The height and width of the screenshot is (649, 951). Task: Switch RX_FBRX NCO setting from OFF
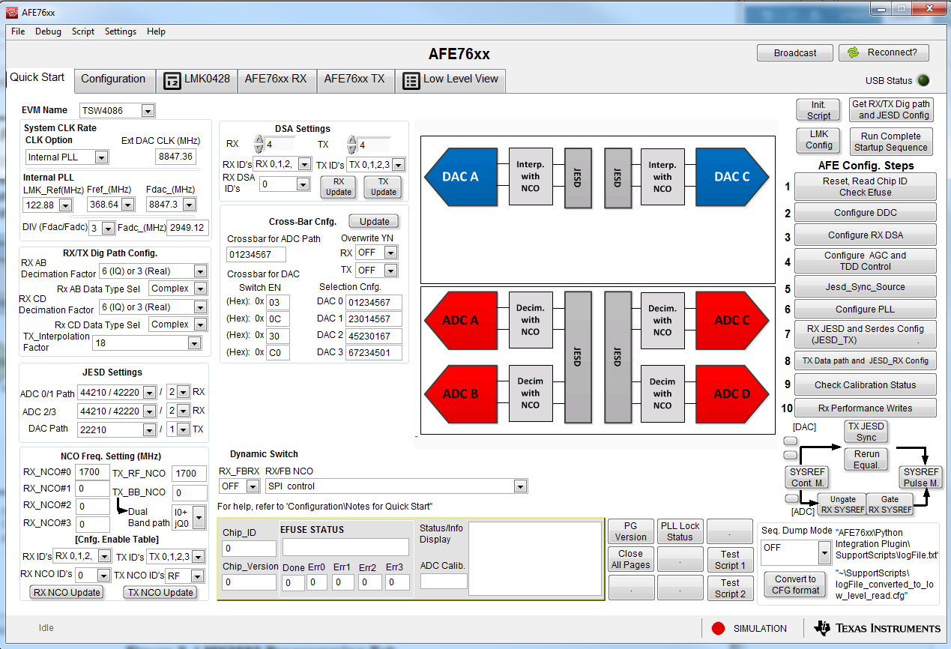click(x=239, y=486)
